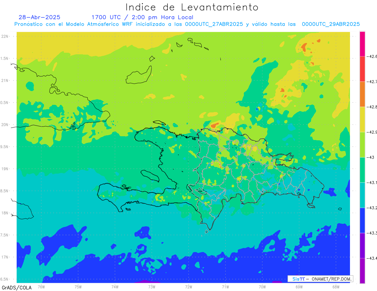Click the '73W' longitude label
The width and height of the screenshot is (377, 291).
(x=152, y=287)
